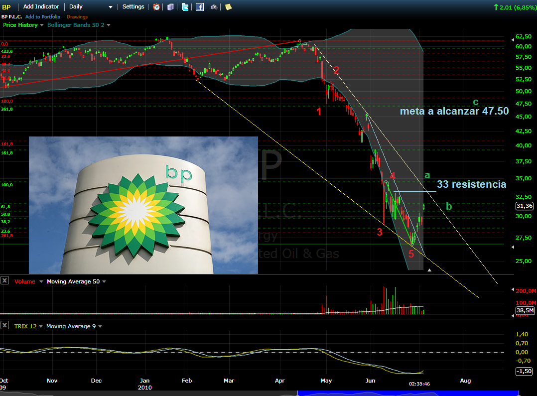Click the volume value label 38,5M
The width and height of the screenshot is (537, 396).
click(525, 310)
